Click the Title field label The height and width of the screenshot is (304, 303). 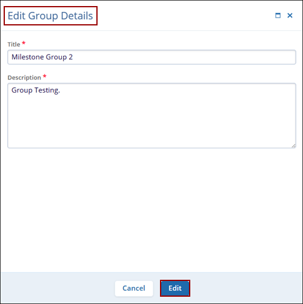(14, 44)
